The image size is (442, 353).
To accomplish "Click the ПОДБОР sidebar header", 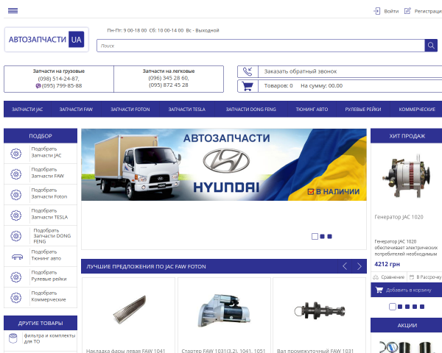I will 41,136.
